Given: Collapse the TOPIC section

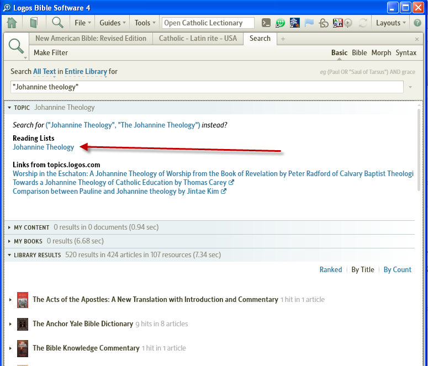Looking at the screenshot, I should pos(9,108).
